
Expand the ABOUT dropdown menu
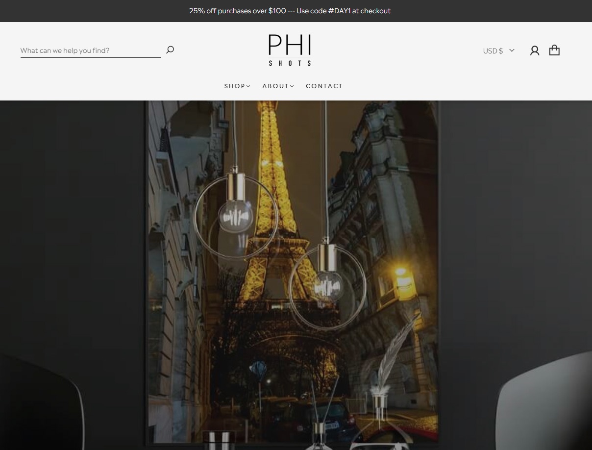pyautogui.click(x=278, y=86)
